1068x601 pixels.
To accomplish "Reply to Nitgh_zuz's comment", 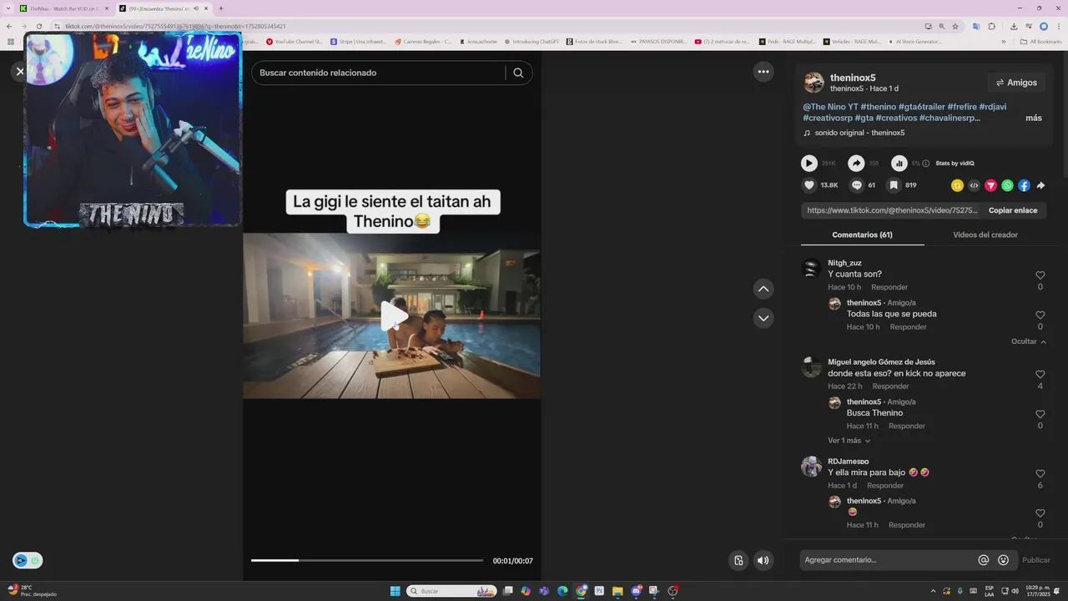I will (889, 287).
